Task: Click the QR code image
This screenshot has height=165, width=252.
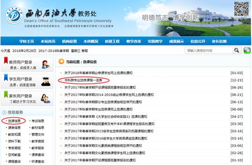Action: click(241, 9)
